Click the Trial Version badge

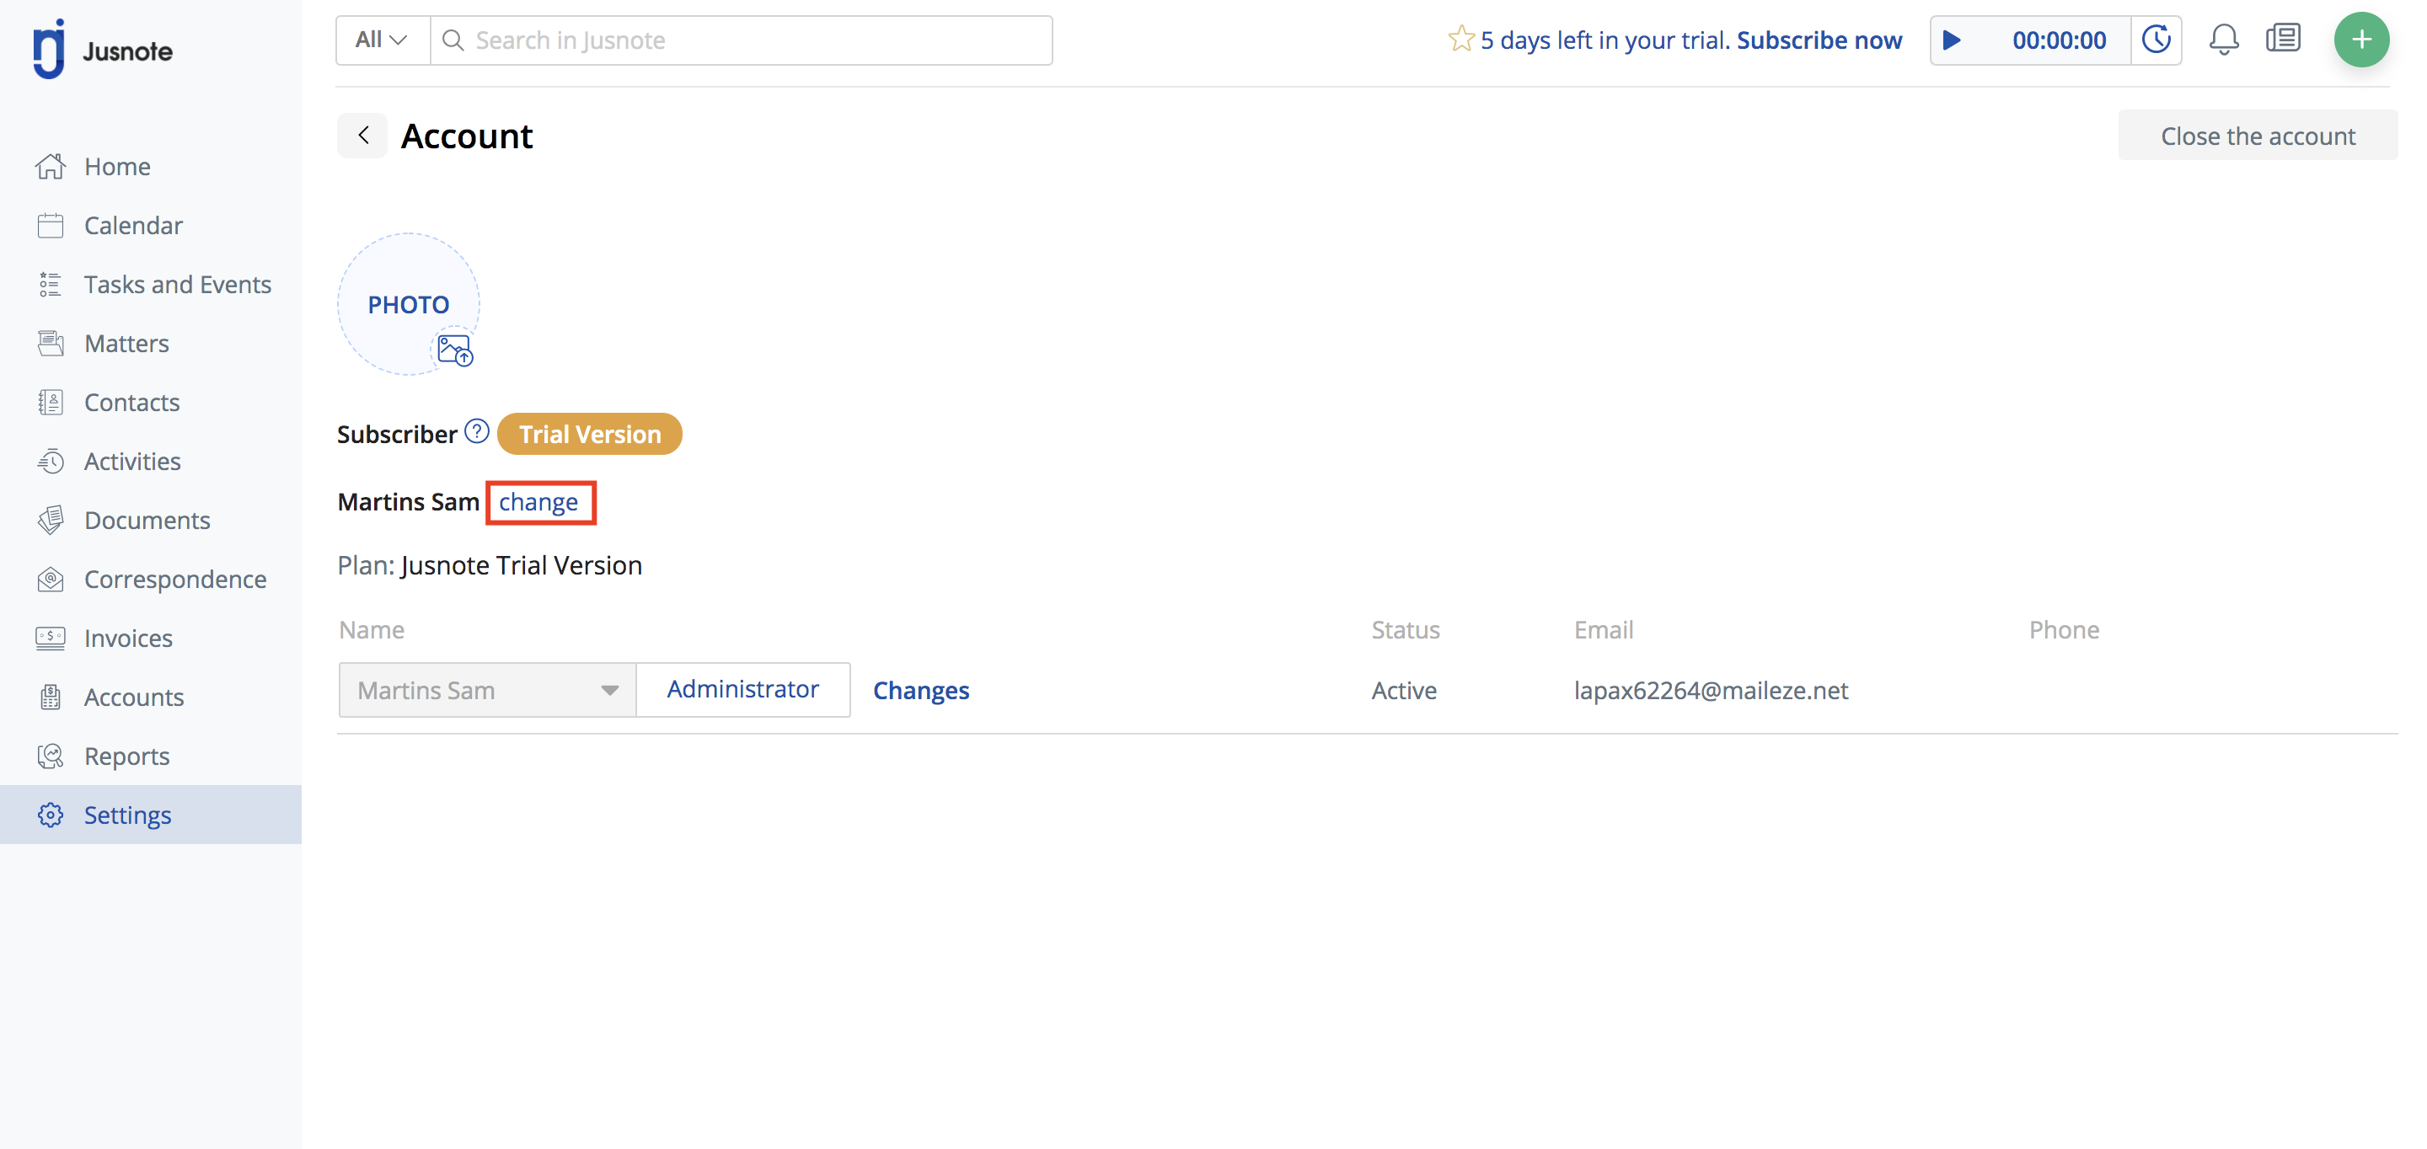point(590,434)
